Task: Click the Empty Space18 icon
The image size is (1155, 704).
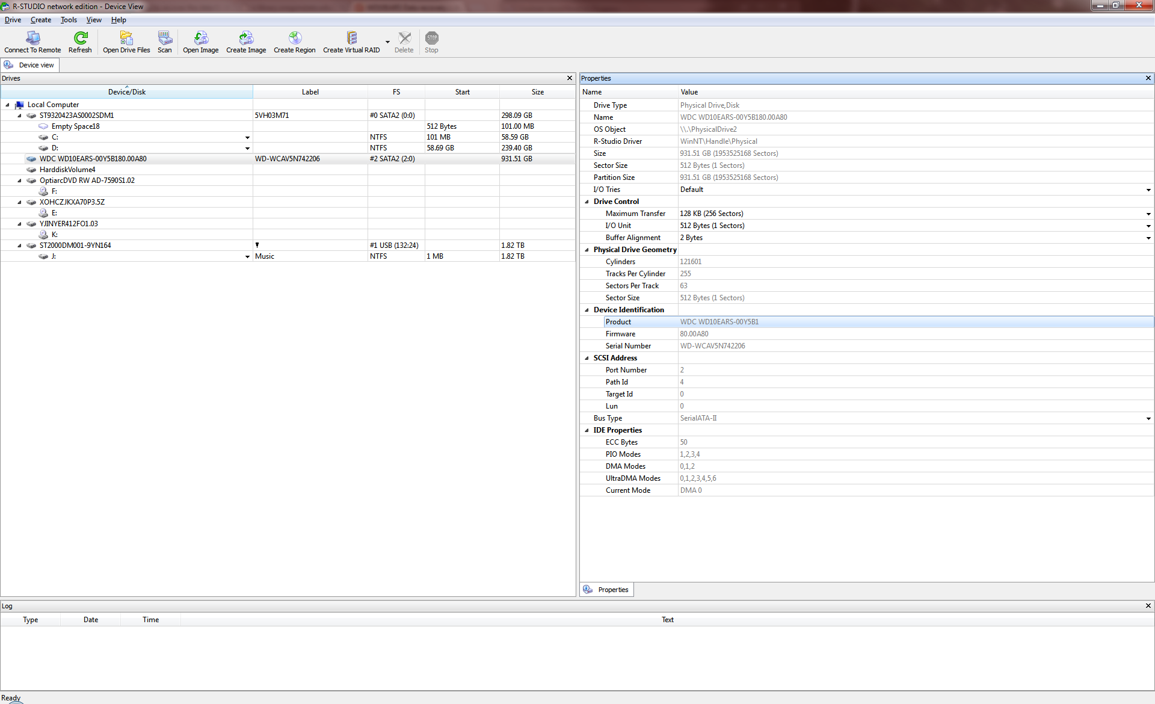Action: pos(43,126)
